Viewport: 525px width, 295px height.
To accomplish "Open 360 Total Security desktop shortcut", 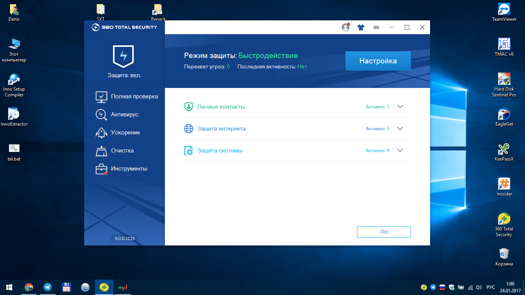I will (x=504, y=225).
